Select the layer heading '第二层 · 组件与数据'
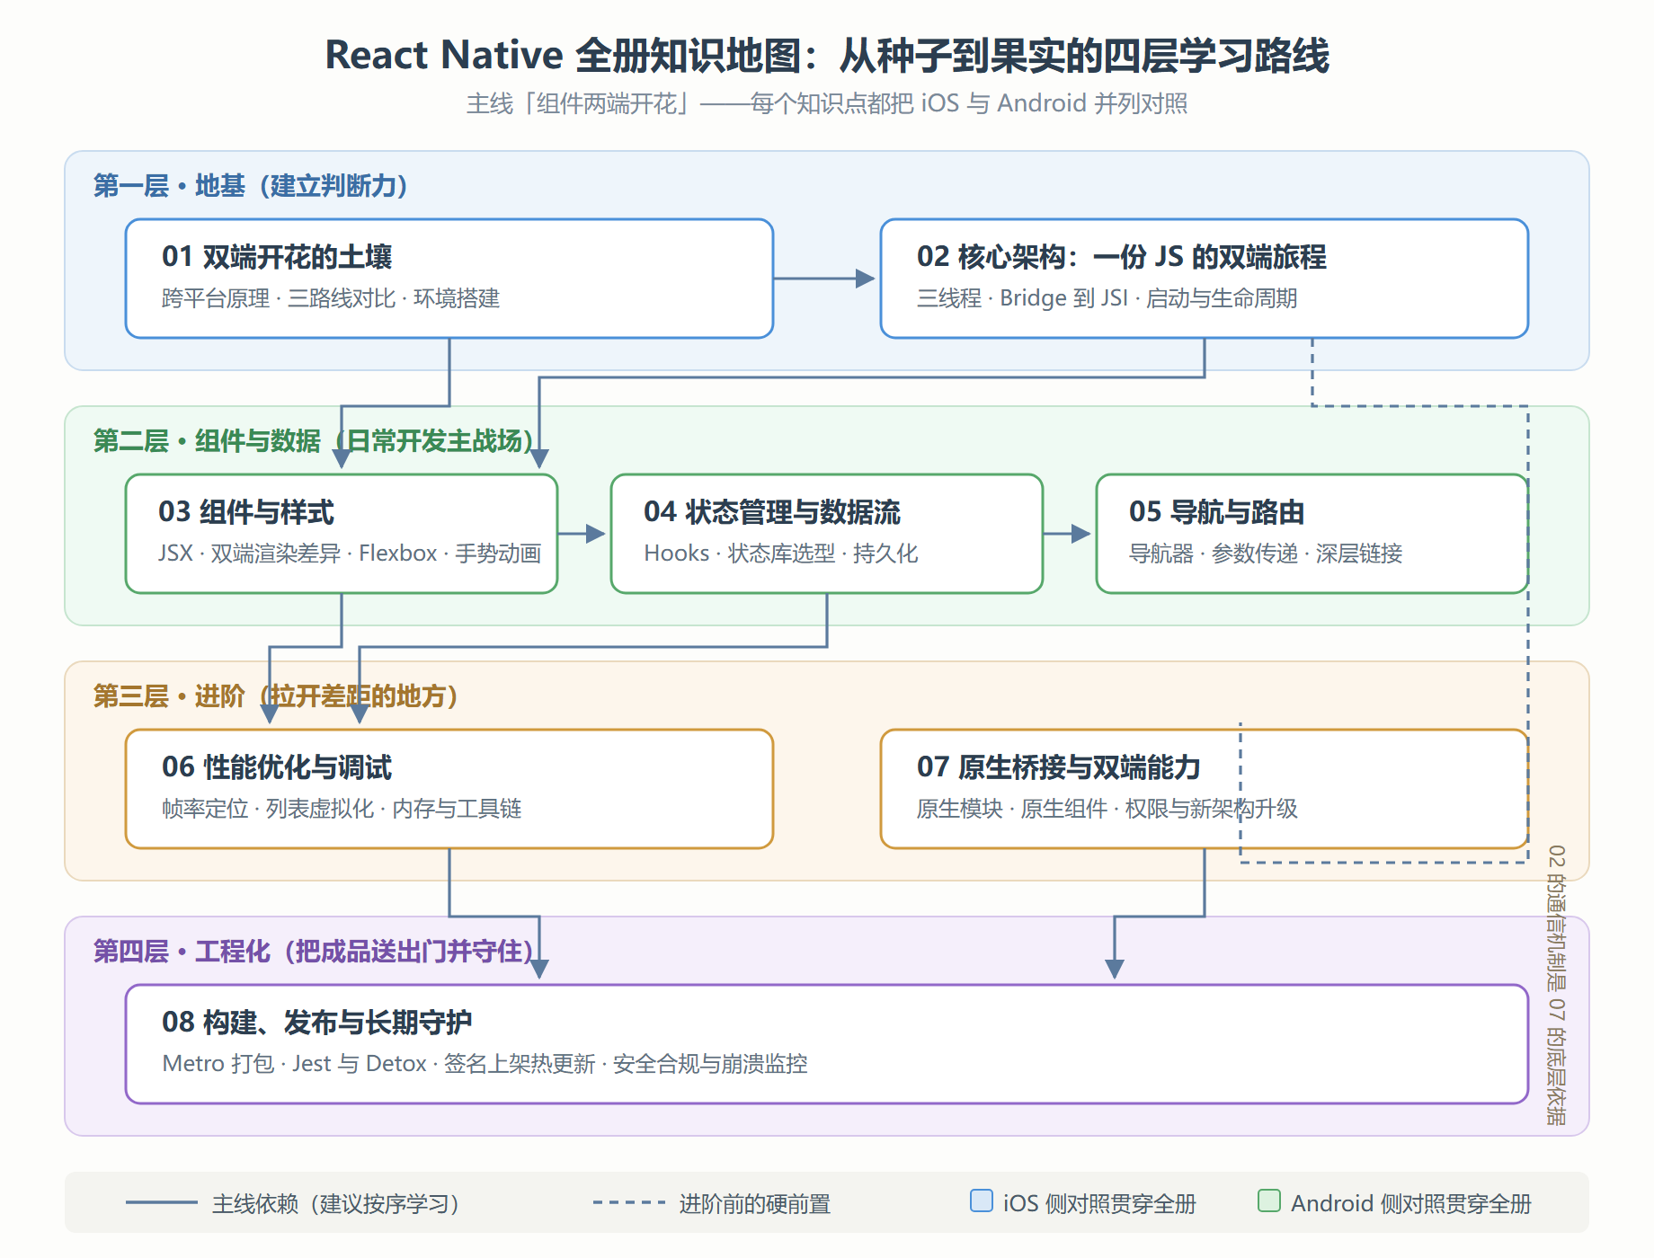Screen dimensions: 1654x1258 tap(207, 441)
